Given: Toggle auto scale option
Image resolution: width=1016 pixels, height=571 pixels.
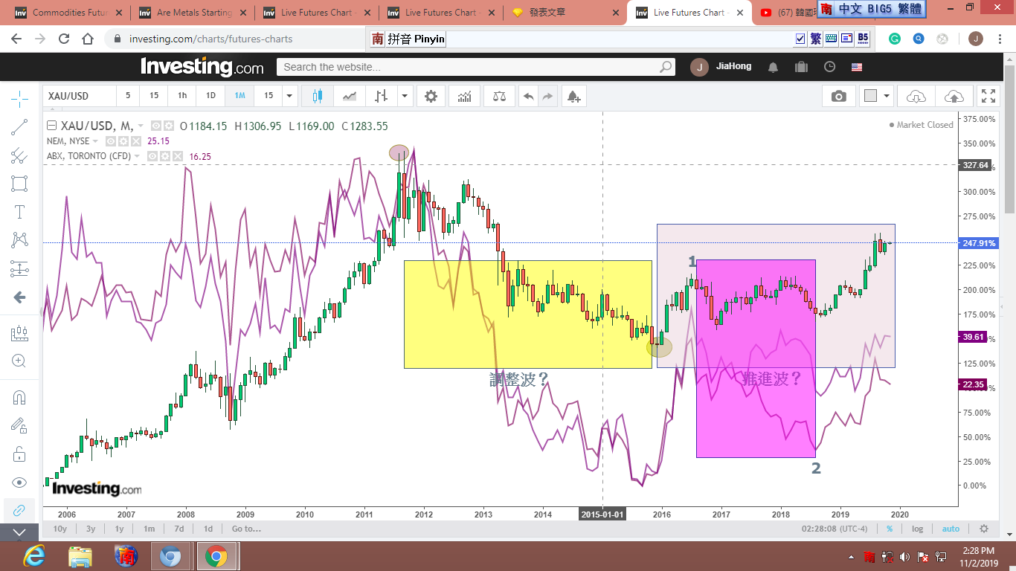Looking at the screenshot, I should [x=951, y=529].
